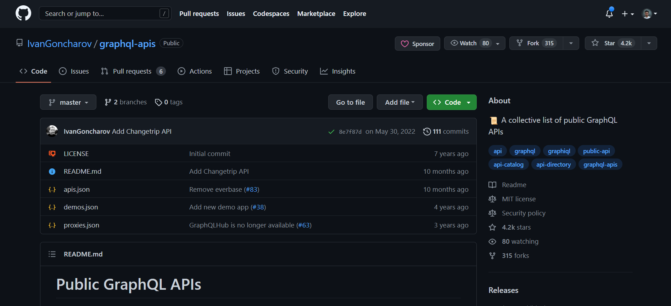Open the green Code dropdown button
The width and height of the screenshot is (671, 306).
click(452, 102)
